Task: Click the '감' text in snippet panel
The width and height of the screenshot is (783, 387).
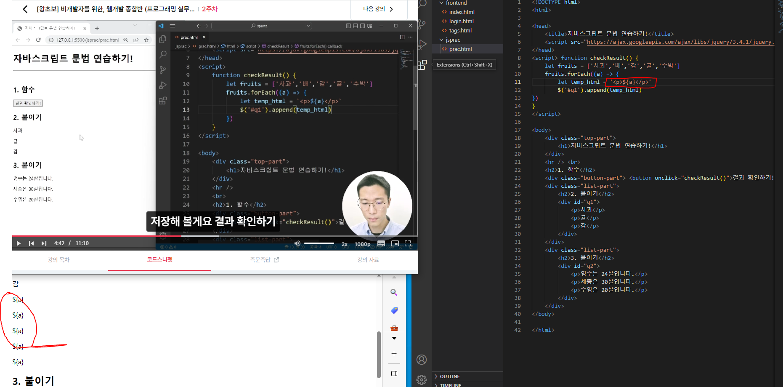Action: pos(16,284)
